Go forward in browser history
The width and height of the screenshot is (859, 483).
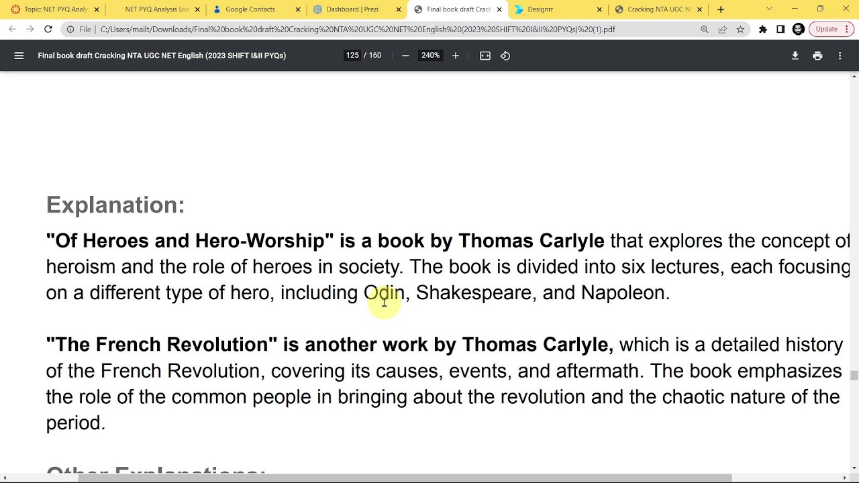(x=30, y=29)
